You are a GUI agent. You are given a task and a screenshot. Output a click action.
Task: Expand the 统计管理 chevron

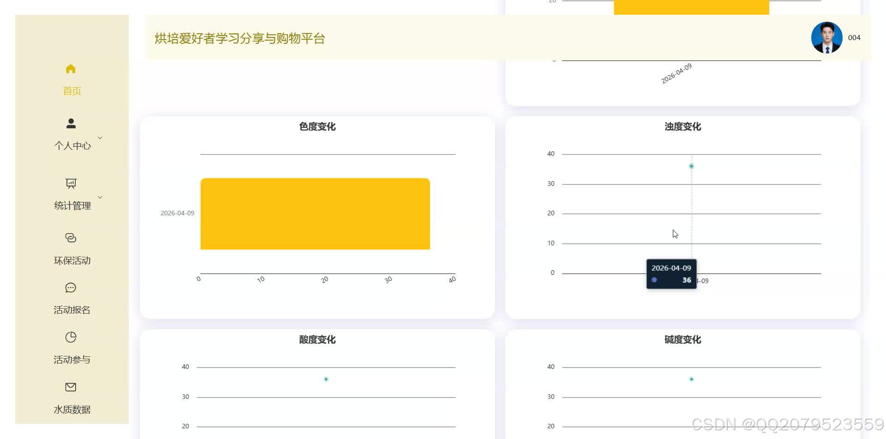[x=100, y=197]
